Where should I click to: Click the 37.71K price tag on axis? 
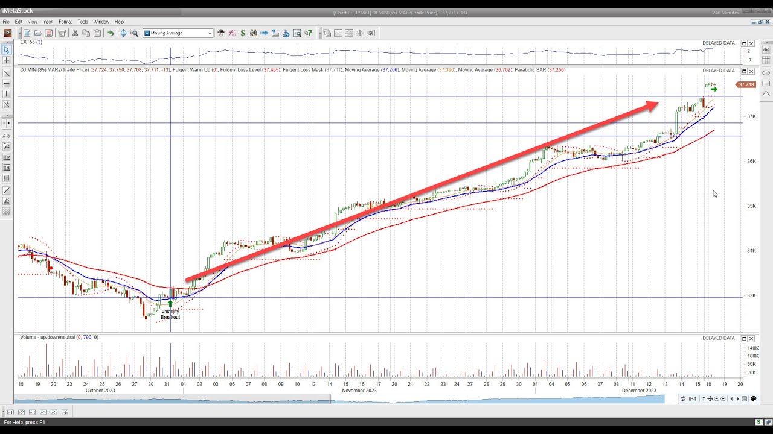coord(746,84)
